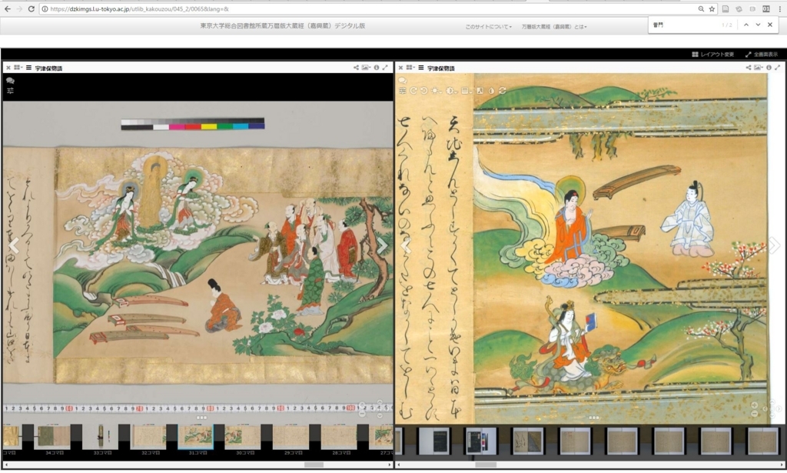The width and height of the screenshot is (787, 473).
Task: Open annotations icon in left viewer
Action: point(10,80)
